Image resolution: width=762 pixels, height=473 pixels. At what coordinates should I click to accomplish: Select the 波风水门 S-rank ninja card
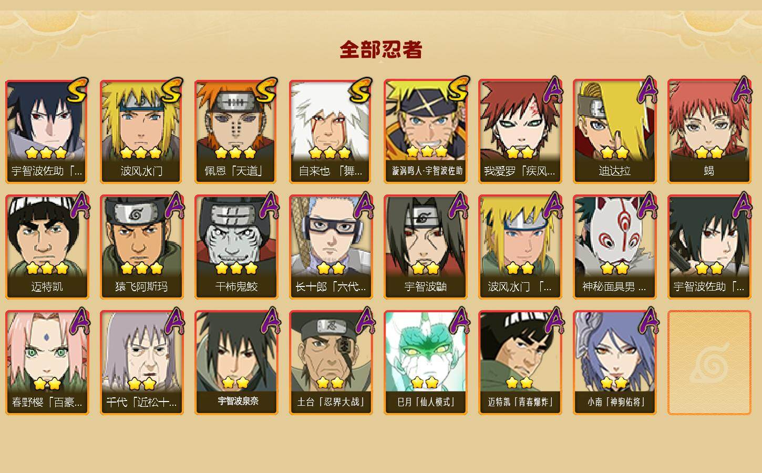[141, 131]
